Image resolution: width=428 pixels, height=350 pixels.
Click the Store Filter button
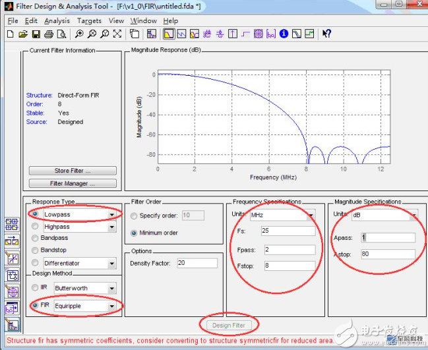73,171
